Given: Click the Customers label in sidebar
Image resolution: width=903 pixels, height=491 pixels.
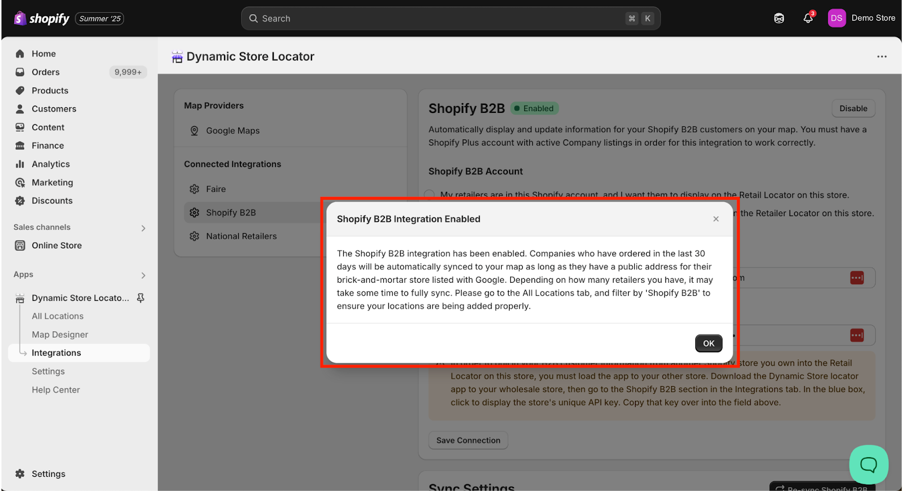Looking at the screenshot, I should pos(54,109).
